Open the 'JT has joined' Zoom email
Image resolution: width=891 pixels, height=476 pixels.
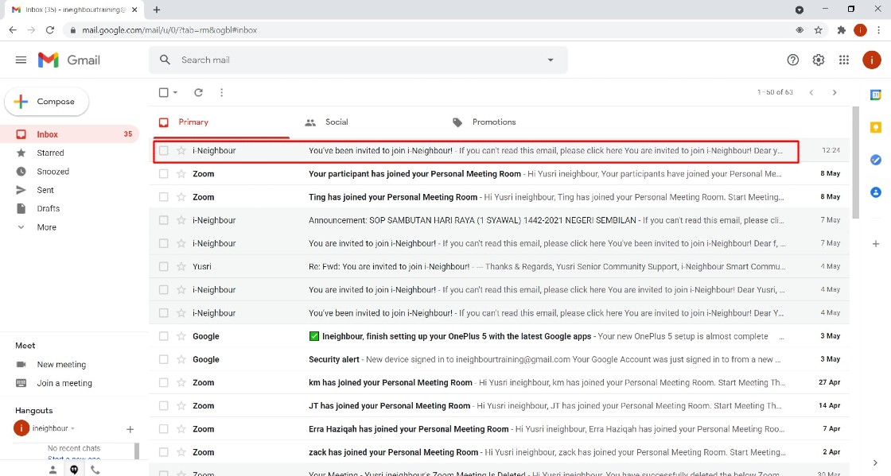pos(500,405)
